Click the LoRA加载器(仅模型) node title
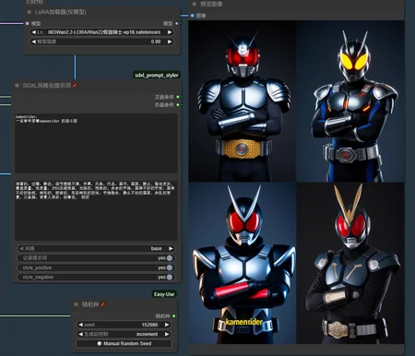Image resolution: width=415 pixels, height=356 pixels. pyautogui.click(x=61, y=12)
